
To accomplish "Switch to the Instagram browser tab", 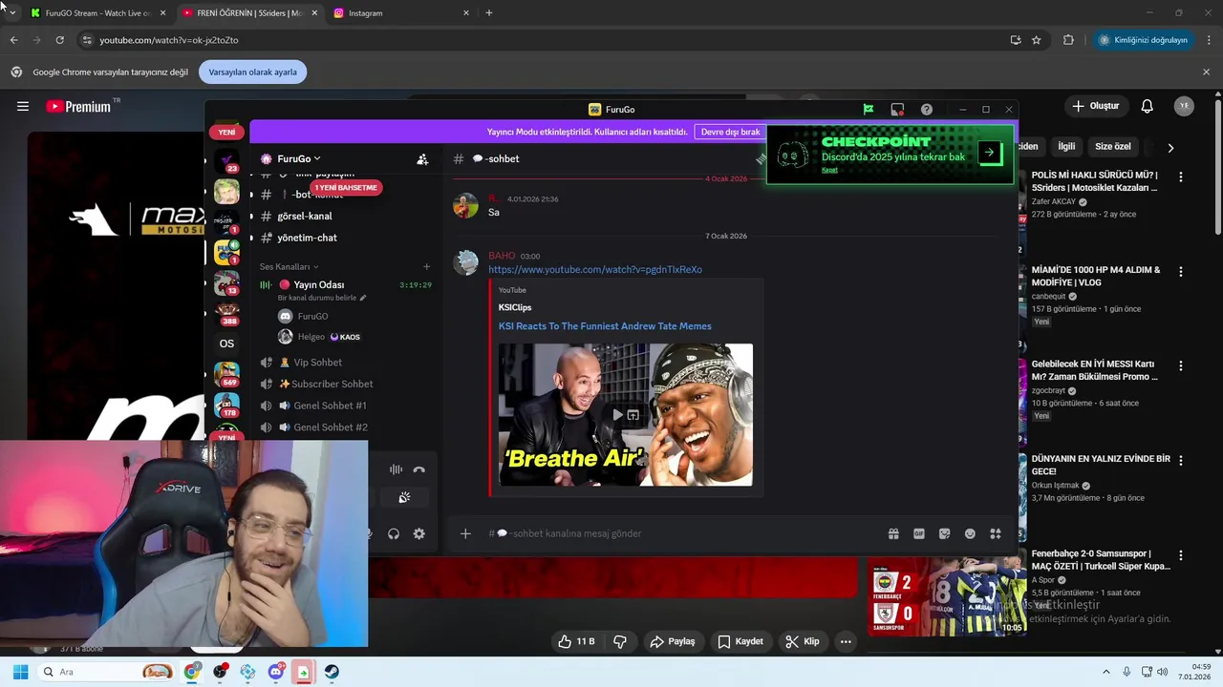I will tap(398, 13).
